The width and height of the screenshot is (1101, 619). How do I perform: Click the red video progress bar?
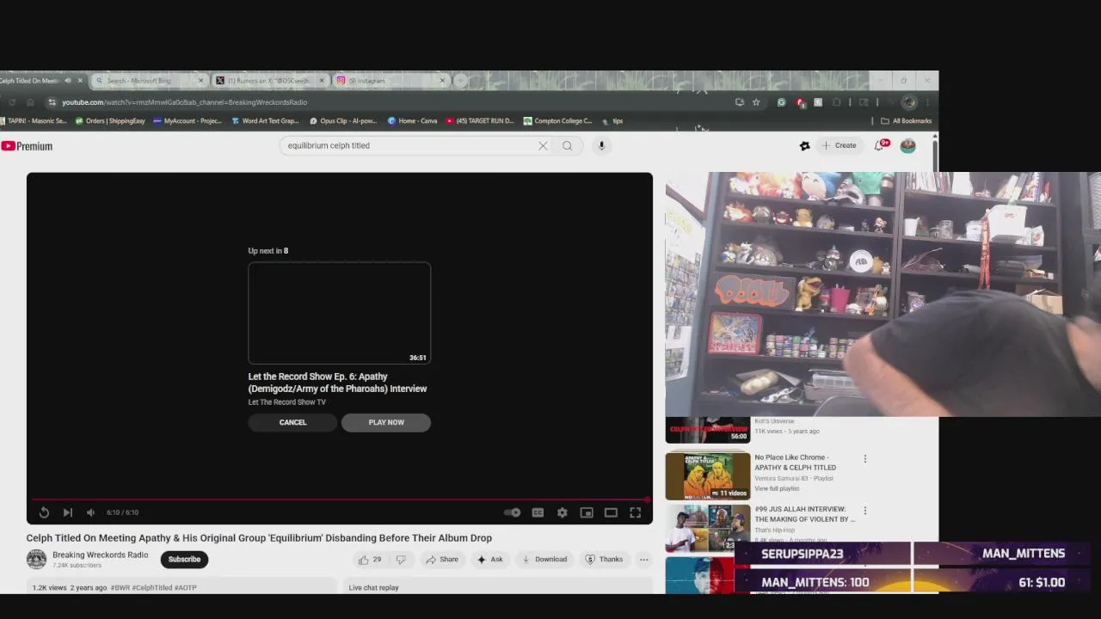coord(340,499)
